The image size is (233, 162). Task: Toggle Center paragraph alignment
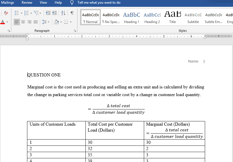pyautogui.click(x=23, y=22)
